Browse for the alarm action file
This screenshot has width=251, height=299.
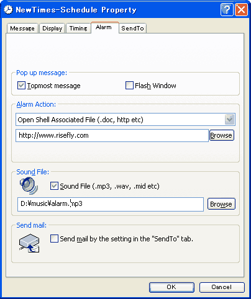coord(221,135)
